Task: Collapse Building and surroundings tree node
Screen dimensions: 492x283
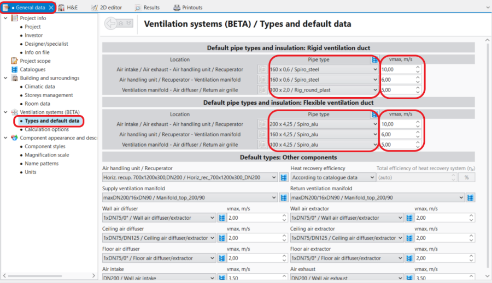Action: point(5,78)
